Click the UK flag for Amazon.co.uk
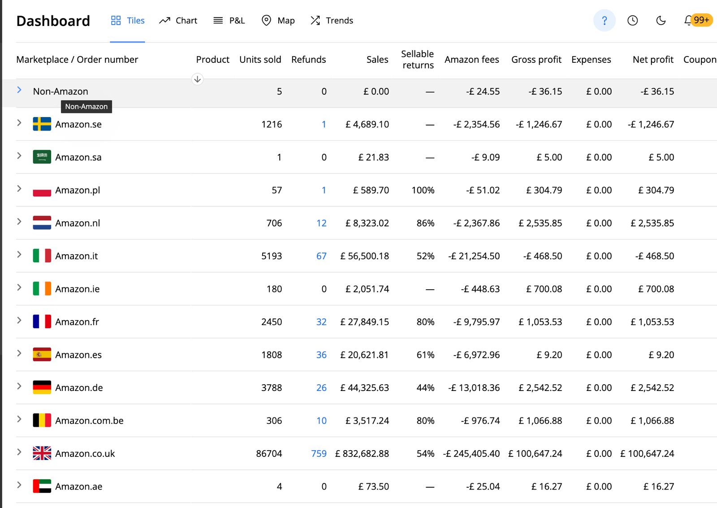The width and height of the screenshot is (717, 508). pos(42,453)
